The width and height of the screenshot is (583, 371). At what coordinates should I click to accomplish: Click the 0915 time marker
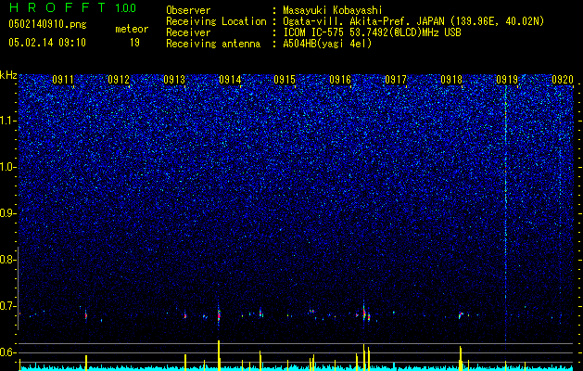[285, 80]
